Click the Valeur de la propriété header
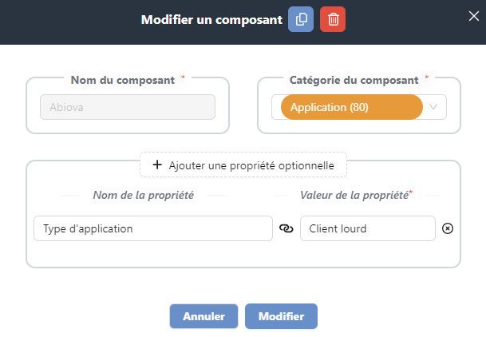Screen dimensions: 486x337 (354, 195)
